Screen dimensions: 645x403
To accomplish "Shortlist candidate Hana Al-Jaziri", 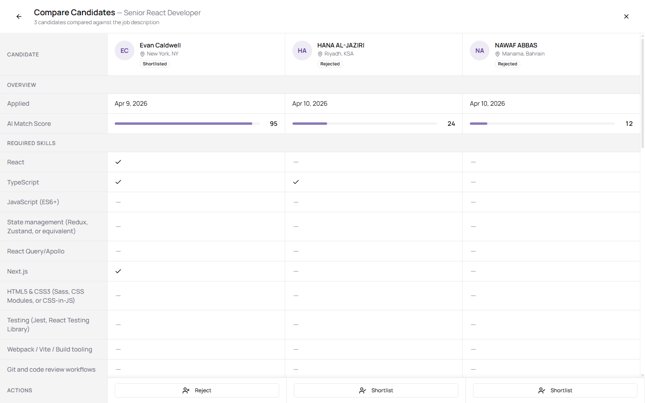I will coord(376,390).
